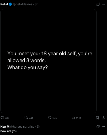Open the Petal display name profile
This screenshot has width=107, height=135.
[4, 4]
